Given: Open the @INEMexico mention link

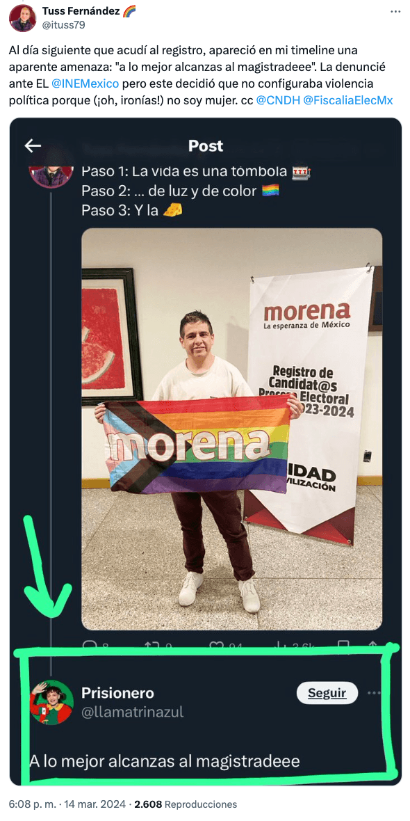Looking at the screenshot, I should 85,83.
